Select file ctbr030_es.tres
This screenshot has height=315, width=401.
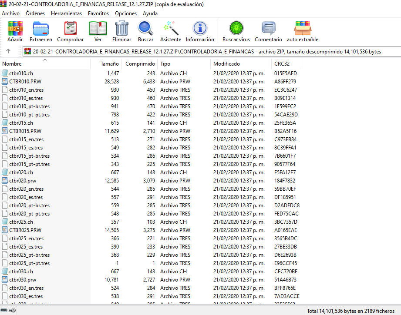tap(26, 296)
